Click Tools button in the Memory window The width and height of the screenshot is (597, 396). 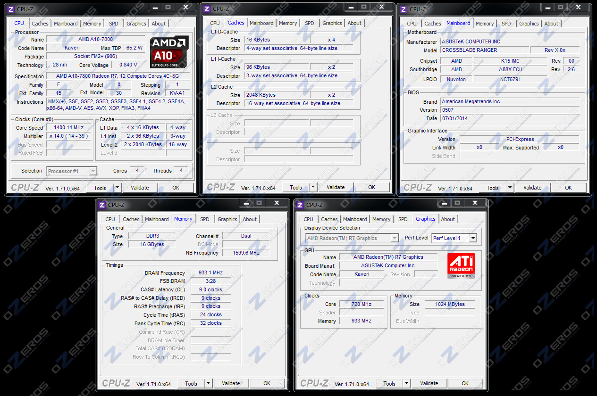[191, 383]
